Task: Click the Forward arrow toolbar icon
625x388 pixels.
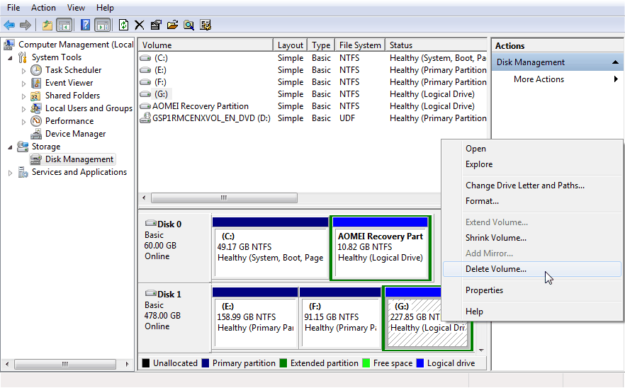Action: 26,25
